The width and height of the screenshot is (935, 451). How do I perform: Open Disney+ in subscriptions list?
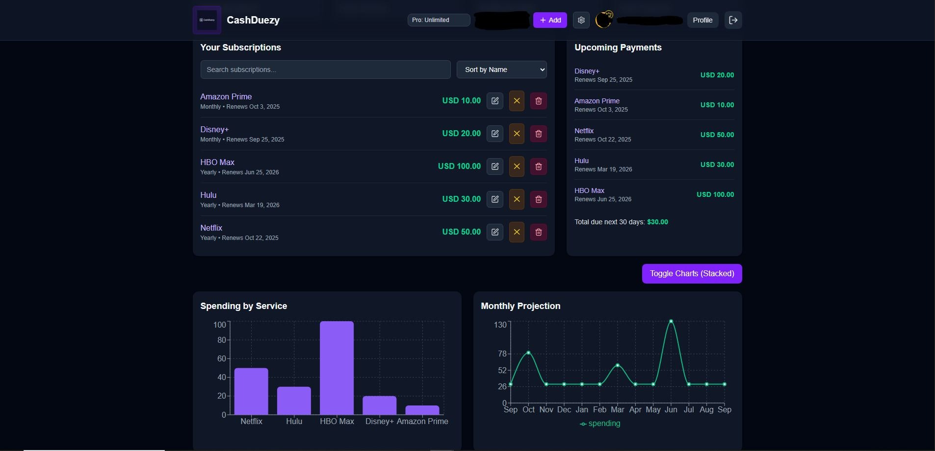214,130
